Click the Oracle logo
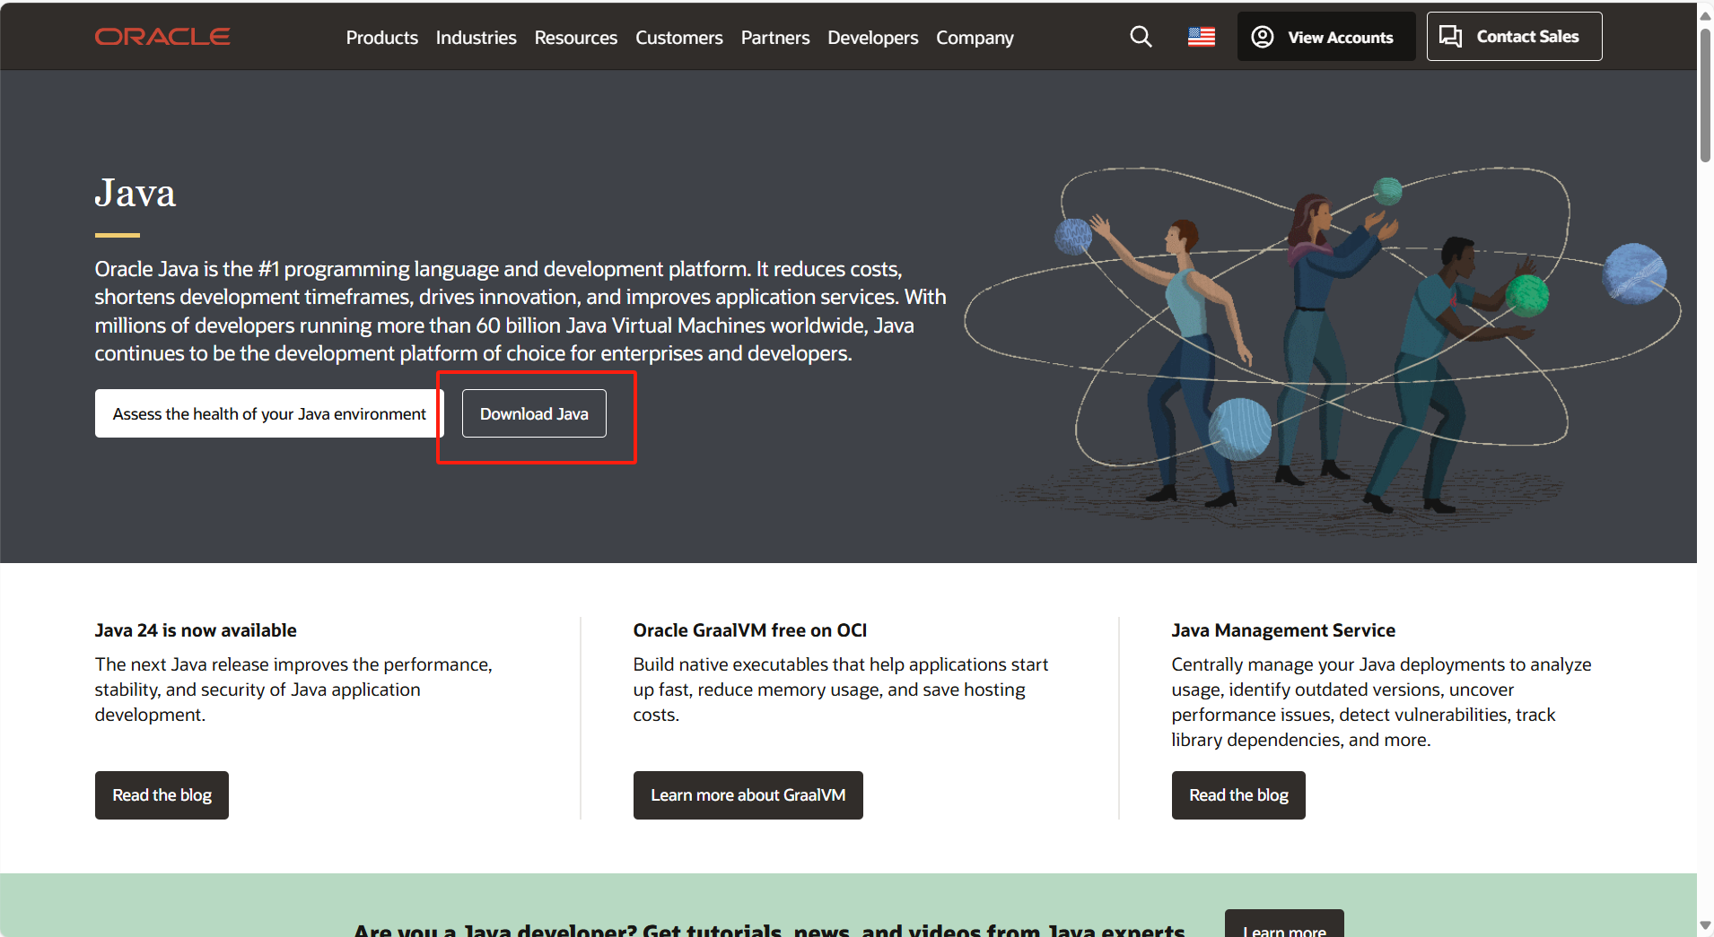1714x937 pixels. [x=162, y=37]
